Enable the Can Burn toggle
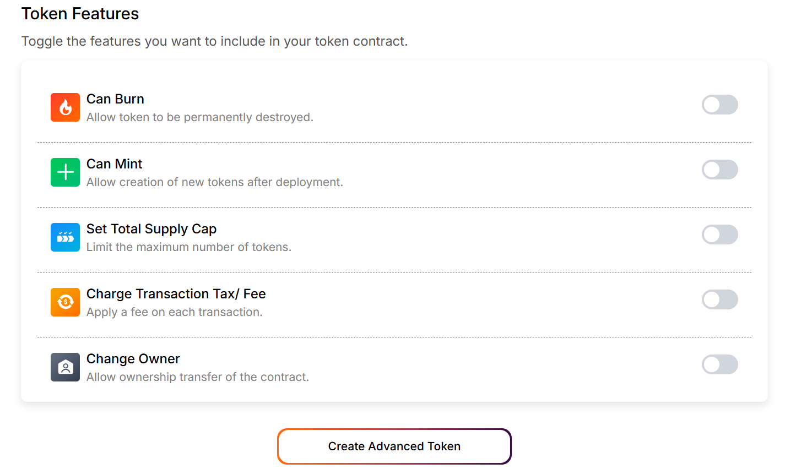 (x=719, y=105)
